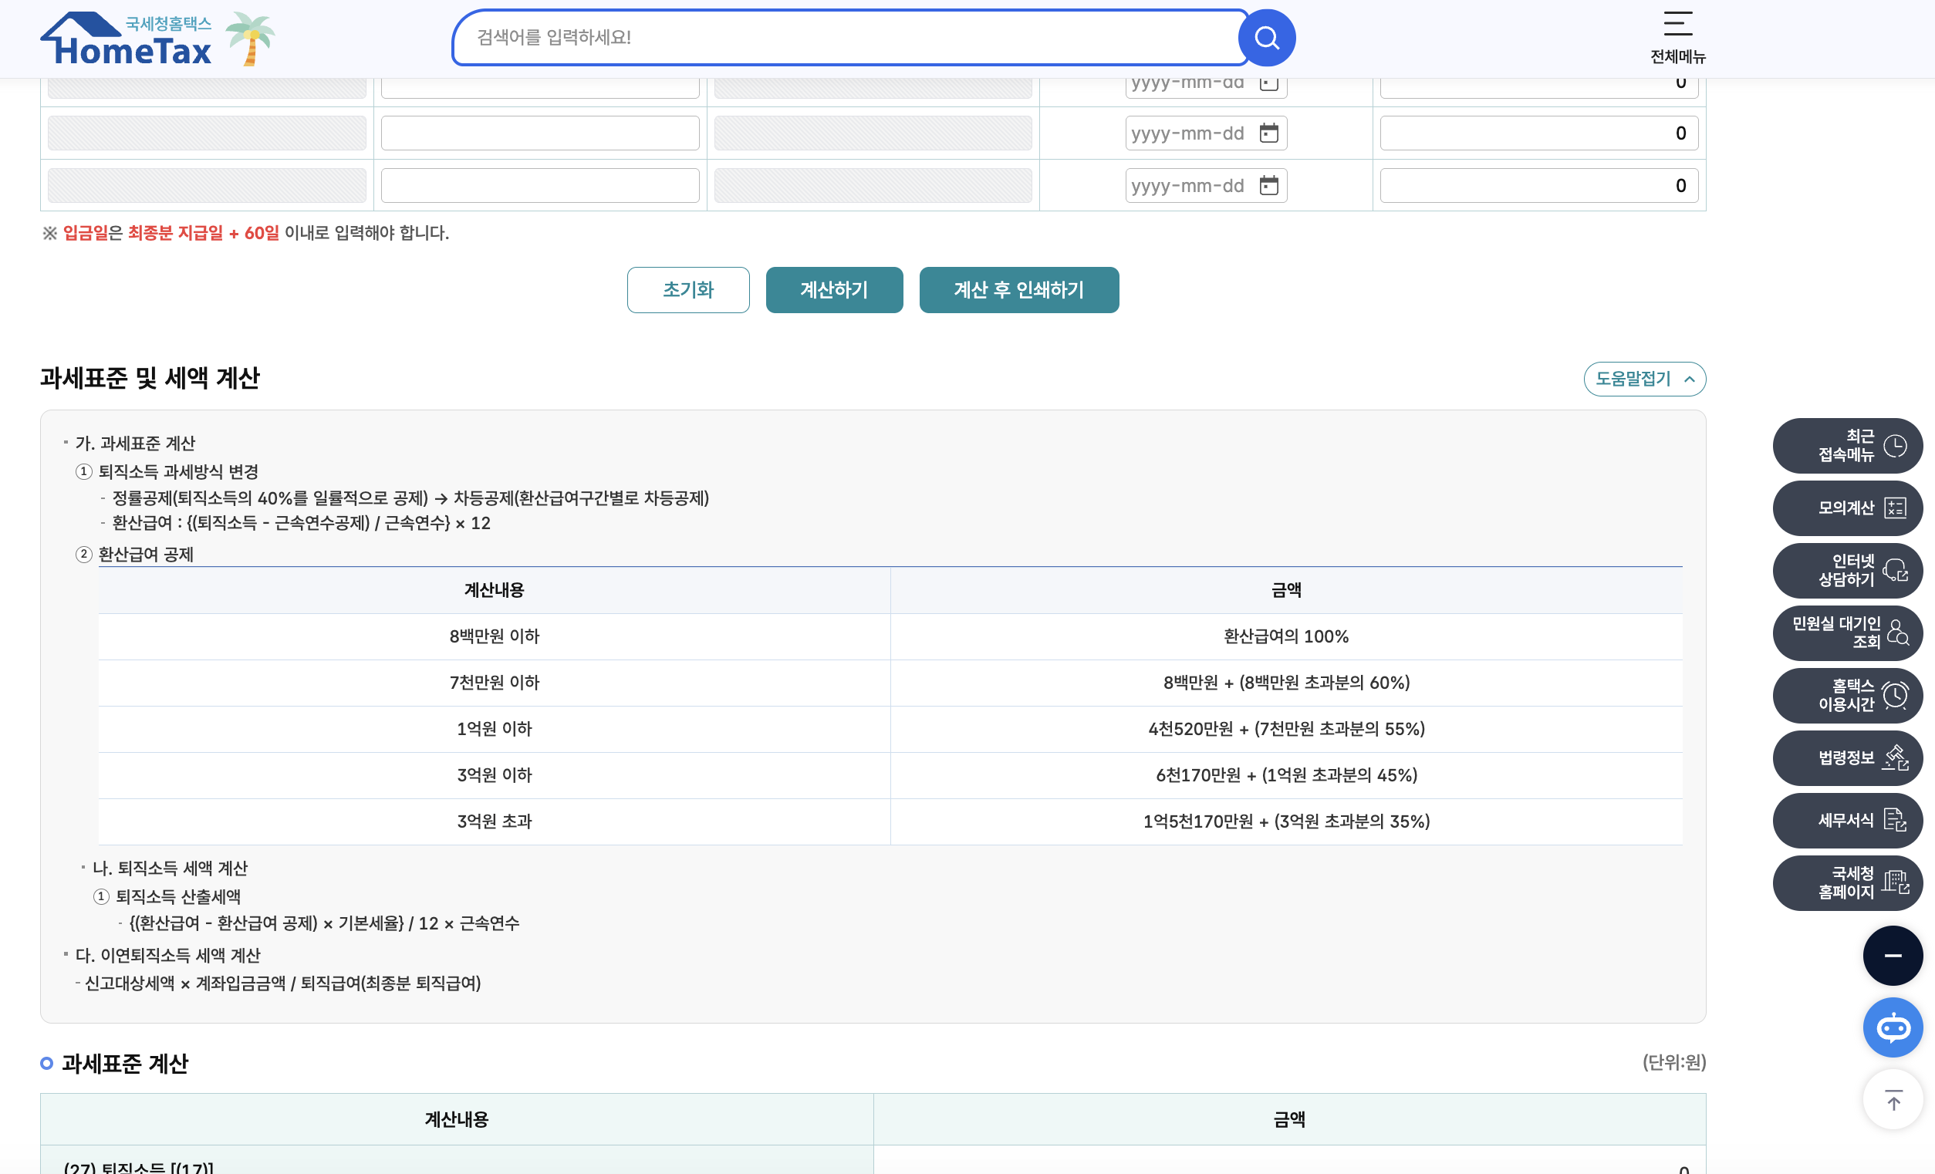Click 계산 후 인쇄하기 button

pyautogui.click(x=1018, y=290)
